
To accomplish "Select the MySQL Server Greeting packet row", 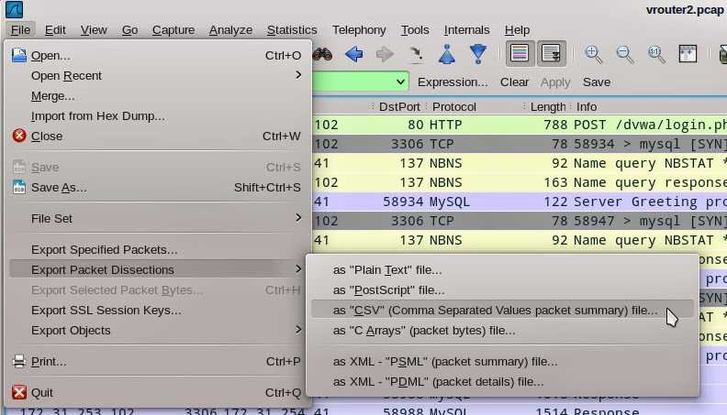I will [520, 202].
